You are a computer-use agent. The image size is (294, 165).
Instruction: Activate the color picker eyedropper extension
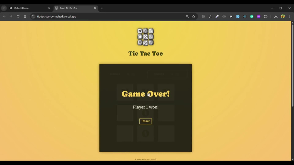pos(217,16)
